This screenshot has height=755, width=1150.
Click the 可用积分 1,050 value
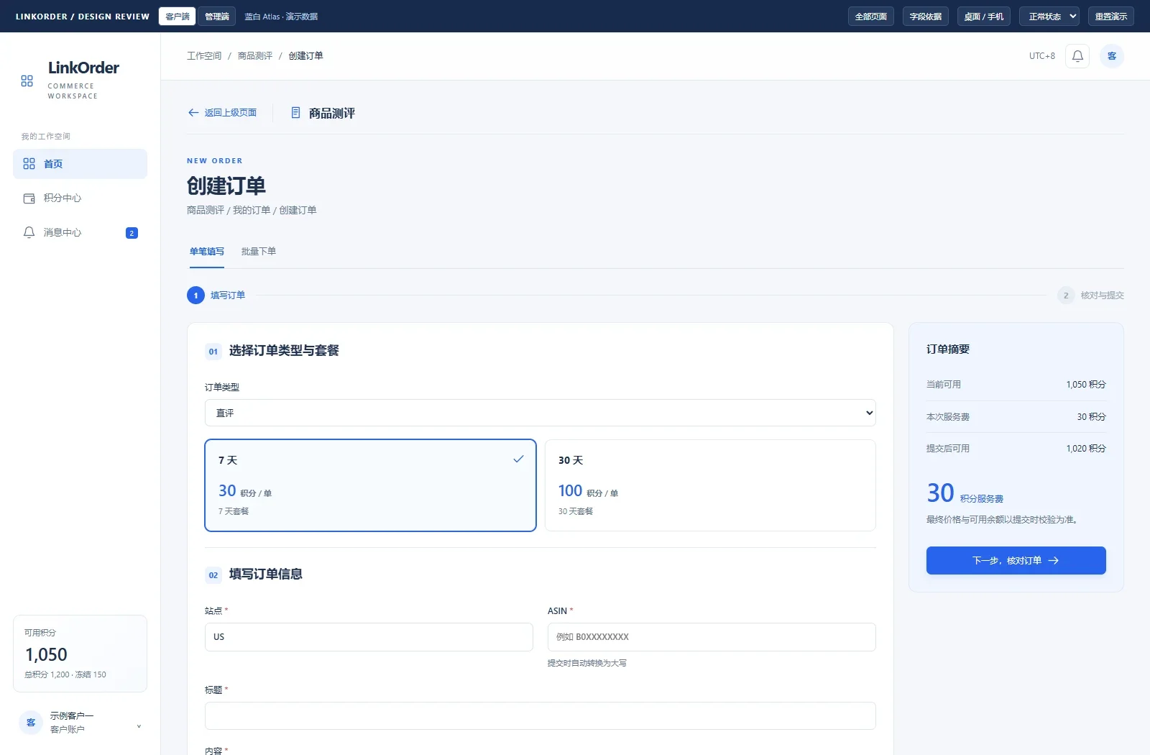[47, 655]
